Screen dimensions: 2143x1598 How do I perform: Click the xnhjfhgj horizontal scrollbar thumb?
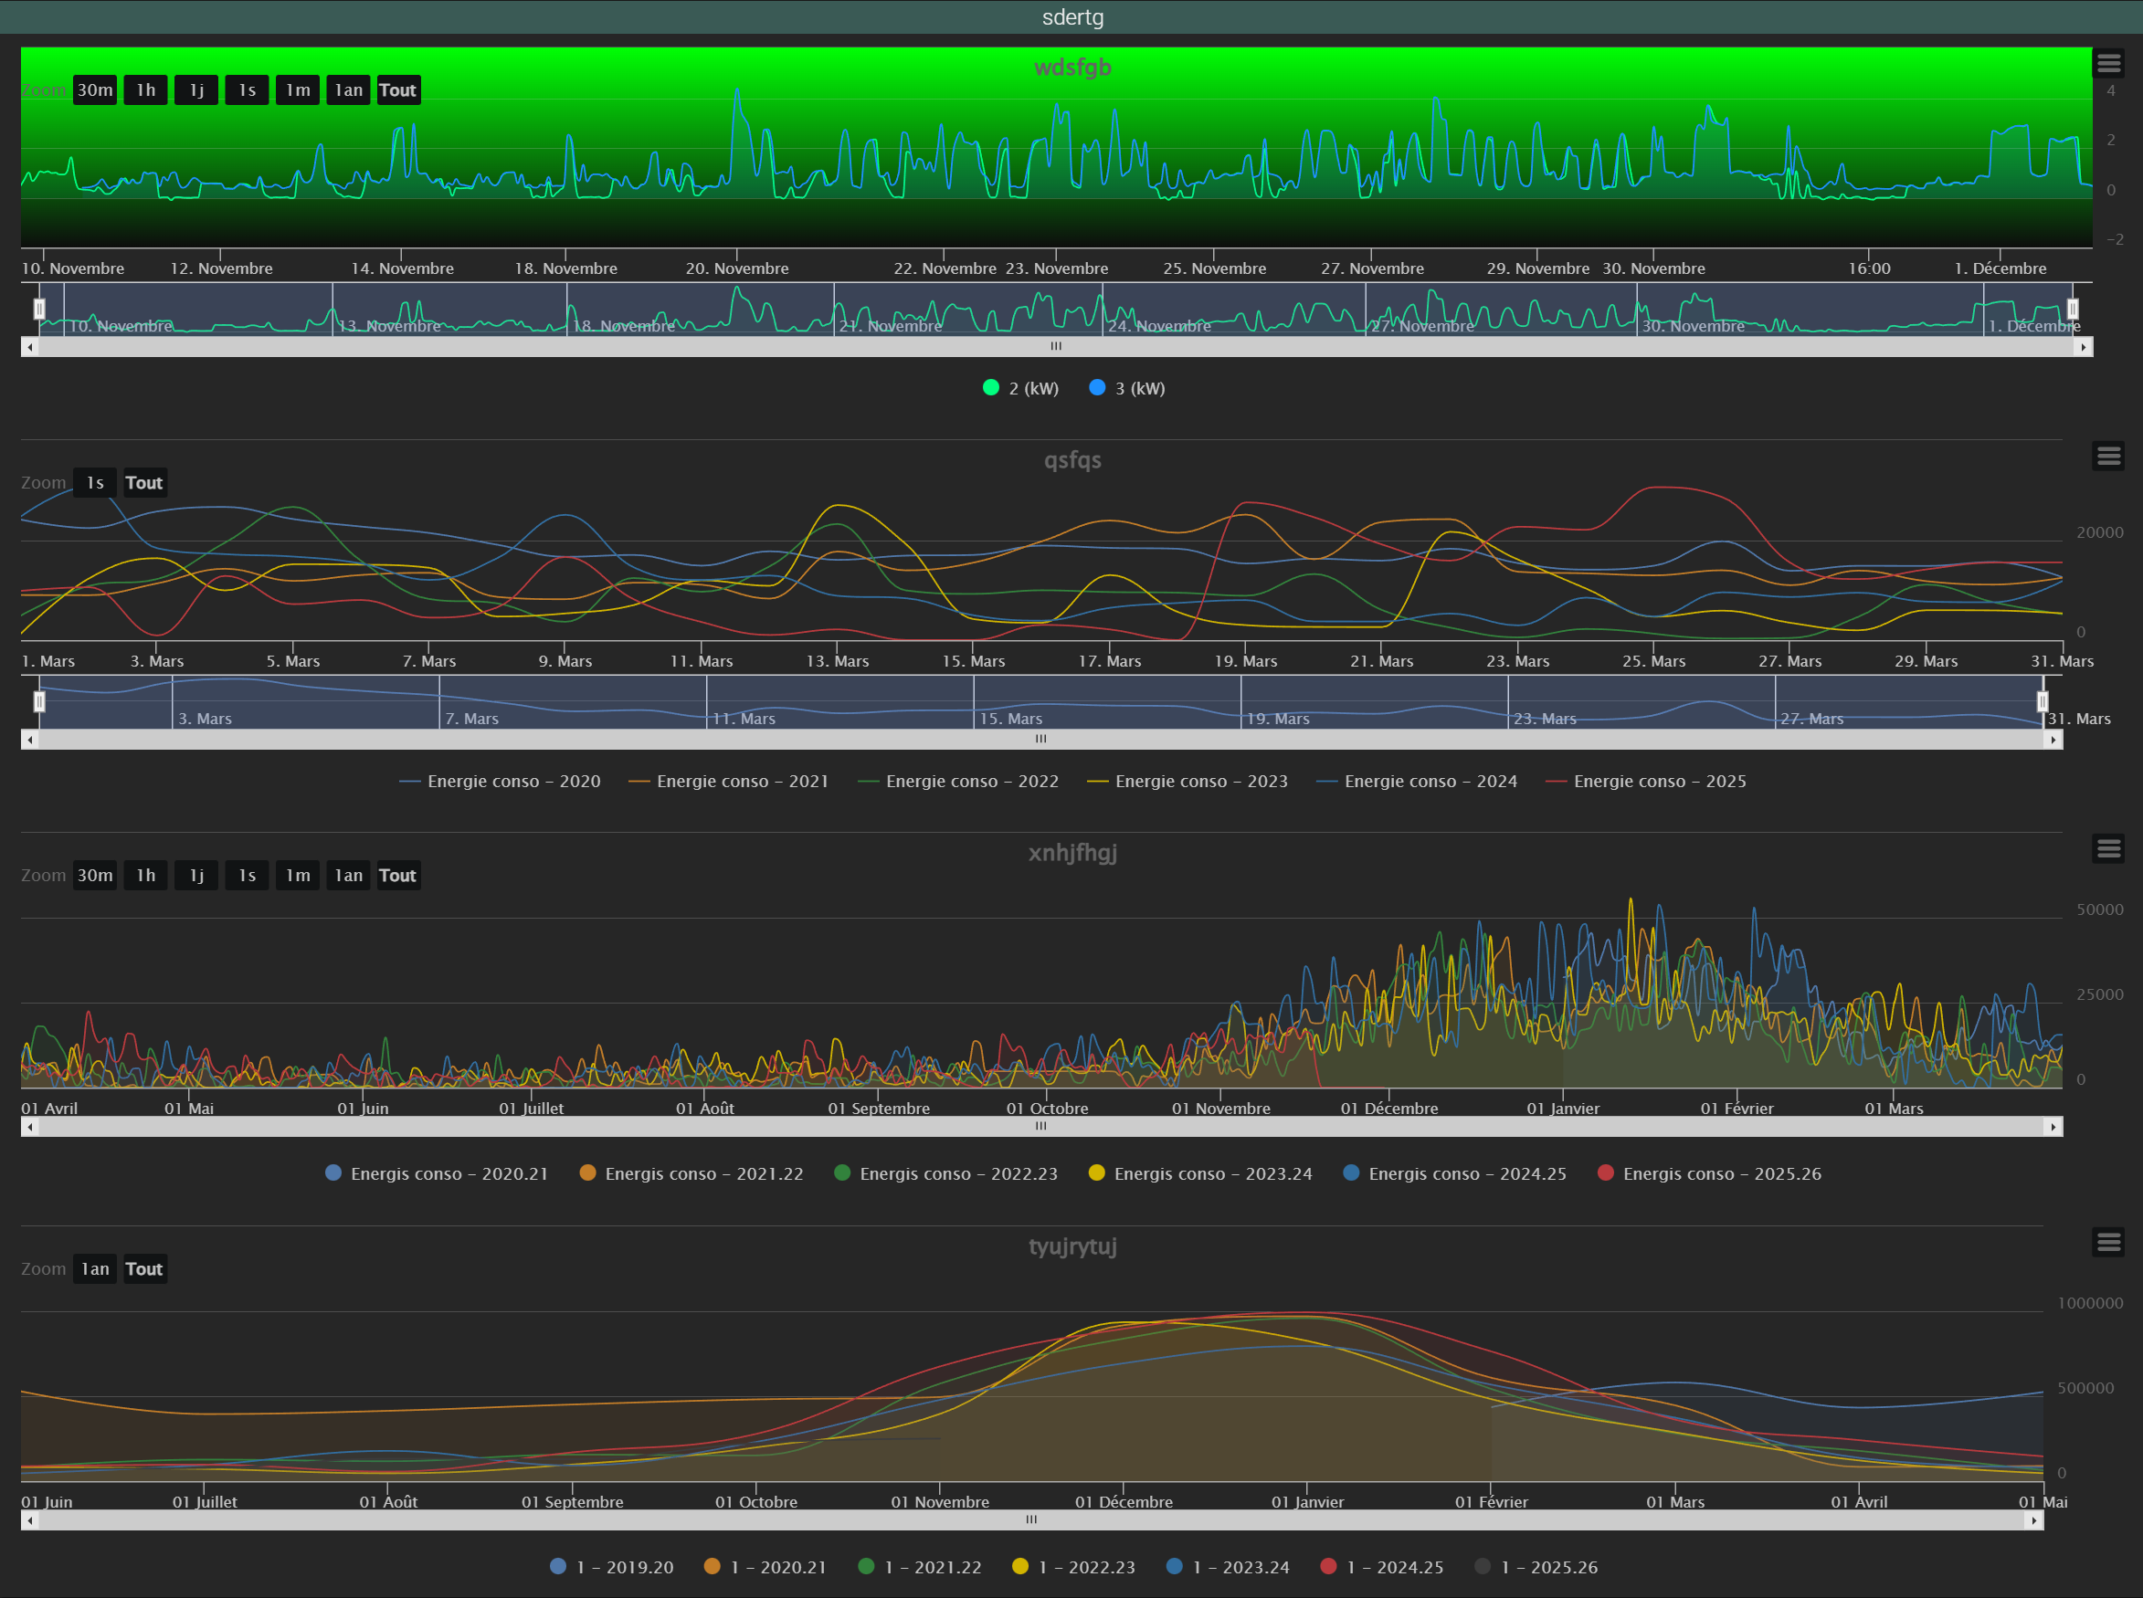click(1041, 1127)
